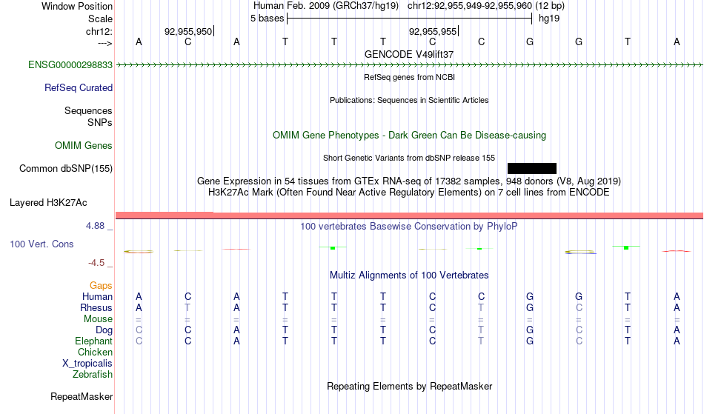The image size is (704, 414).
Task: Click the GENCODE V49lift37 track title
Action: [x=408, y=54]
